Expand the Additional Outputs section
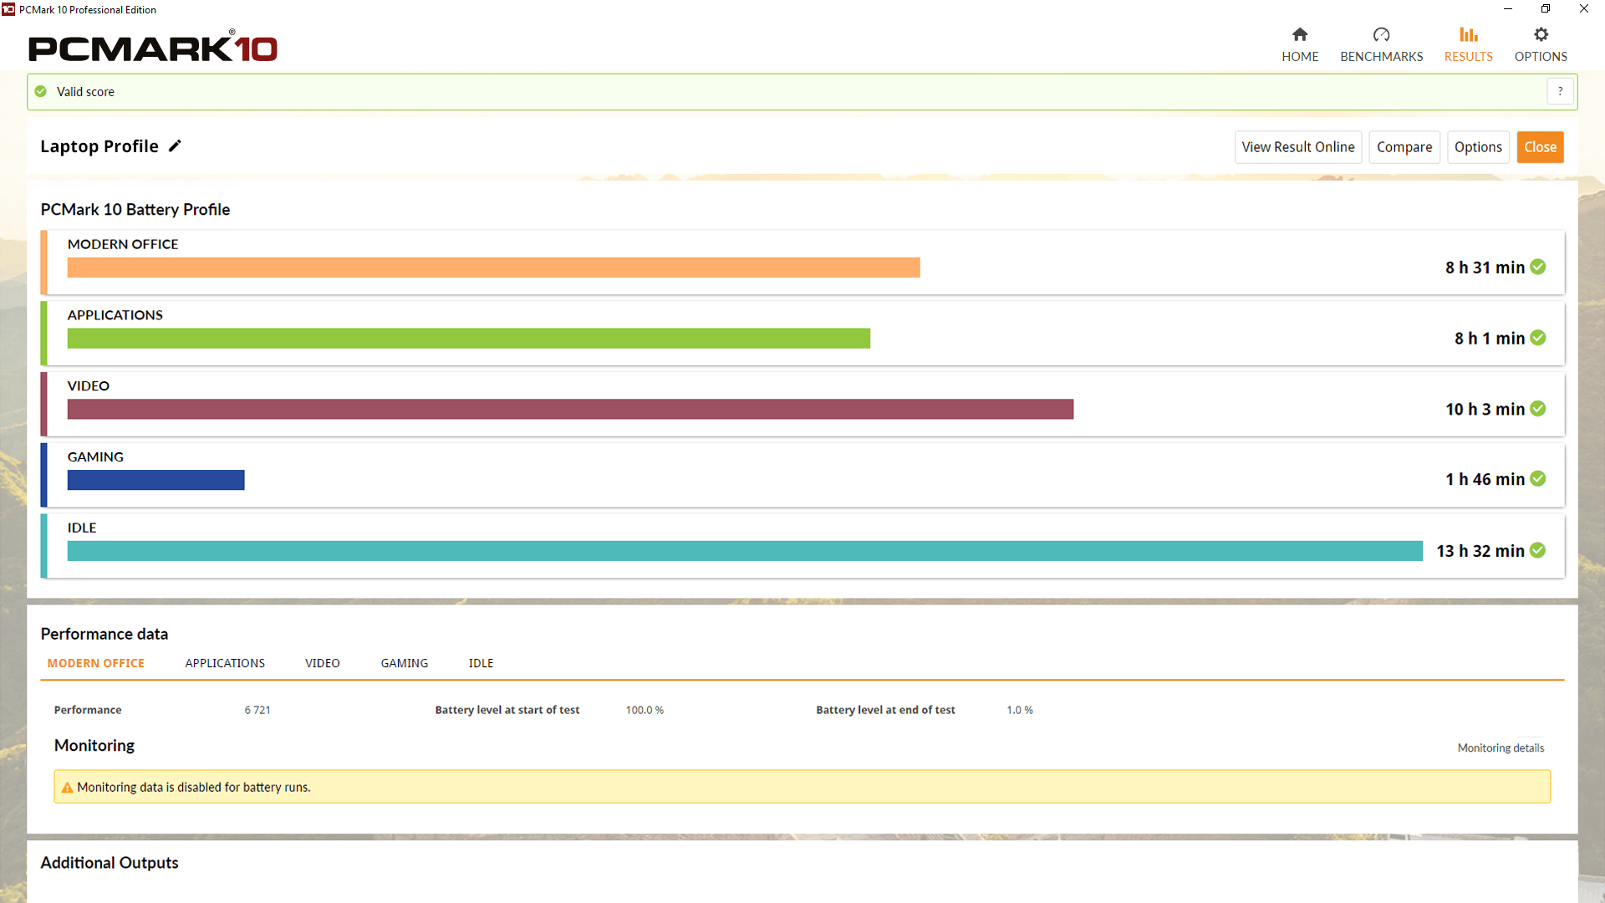The width and height of the screenshot is (1605, 903). (109, 862)
